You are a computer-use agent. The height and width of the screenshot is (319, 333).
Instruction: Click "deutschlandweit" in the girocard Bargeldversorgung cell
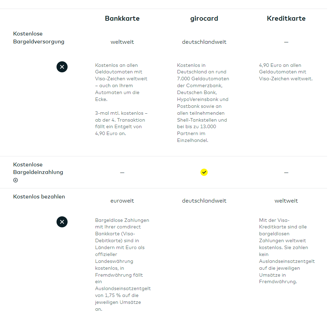pyautogui.click(x=204, y=42)
